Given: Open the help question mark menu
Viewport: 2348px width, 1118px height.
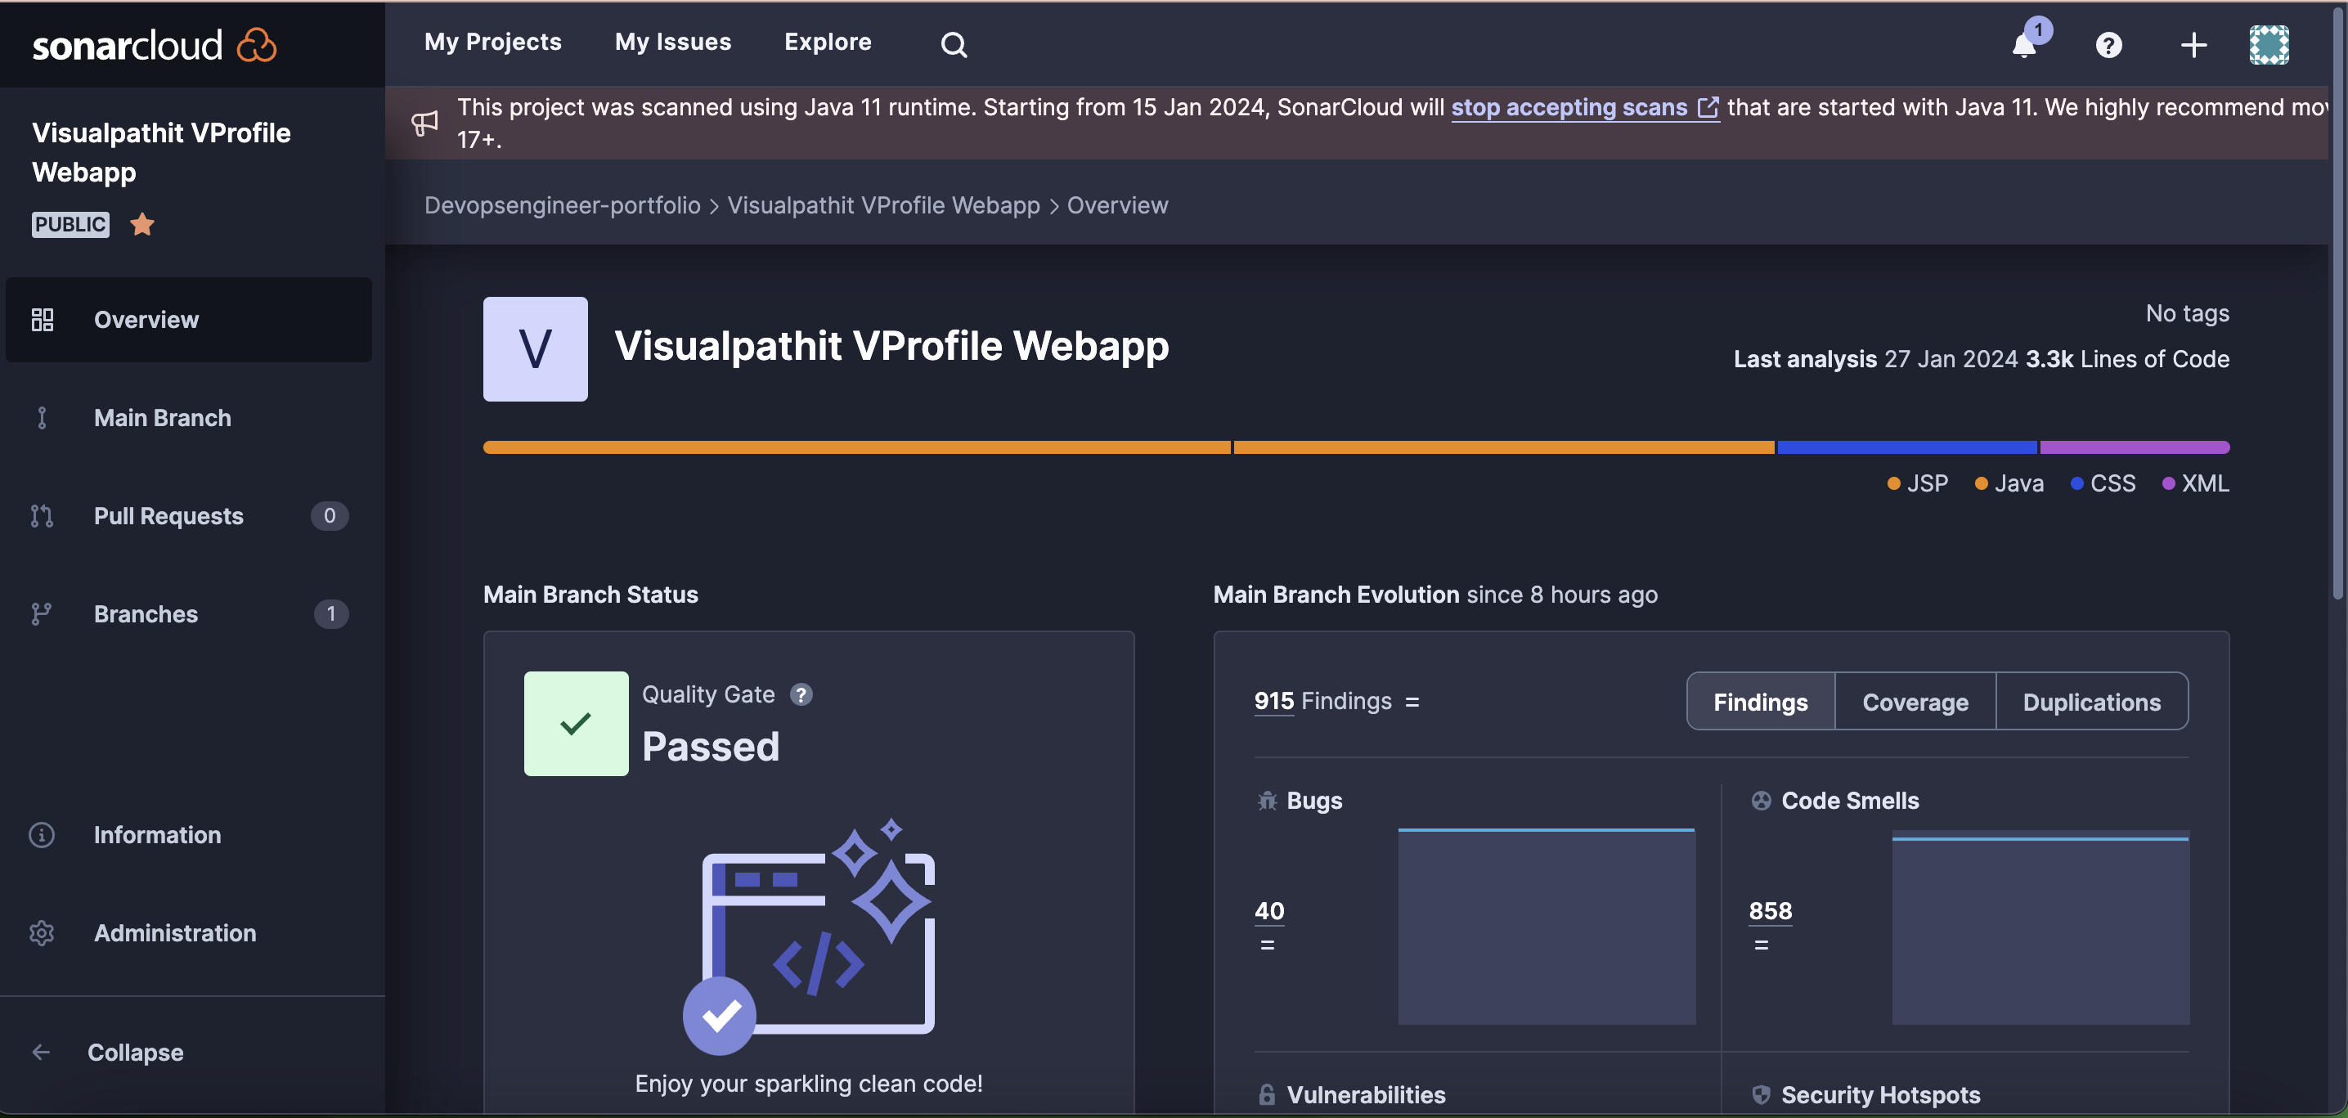Looking at the screenshot, I should click(x=2108, y=43).
